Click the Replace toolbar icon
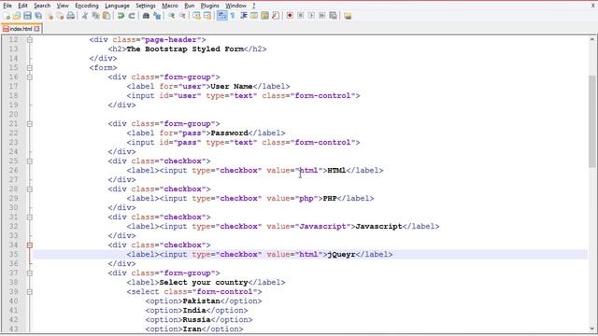598x336 pixels. (x=157, y=16)
